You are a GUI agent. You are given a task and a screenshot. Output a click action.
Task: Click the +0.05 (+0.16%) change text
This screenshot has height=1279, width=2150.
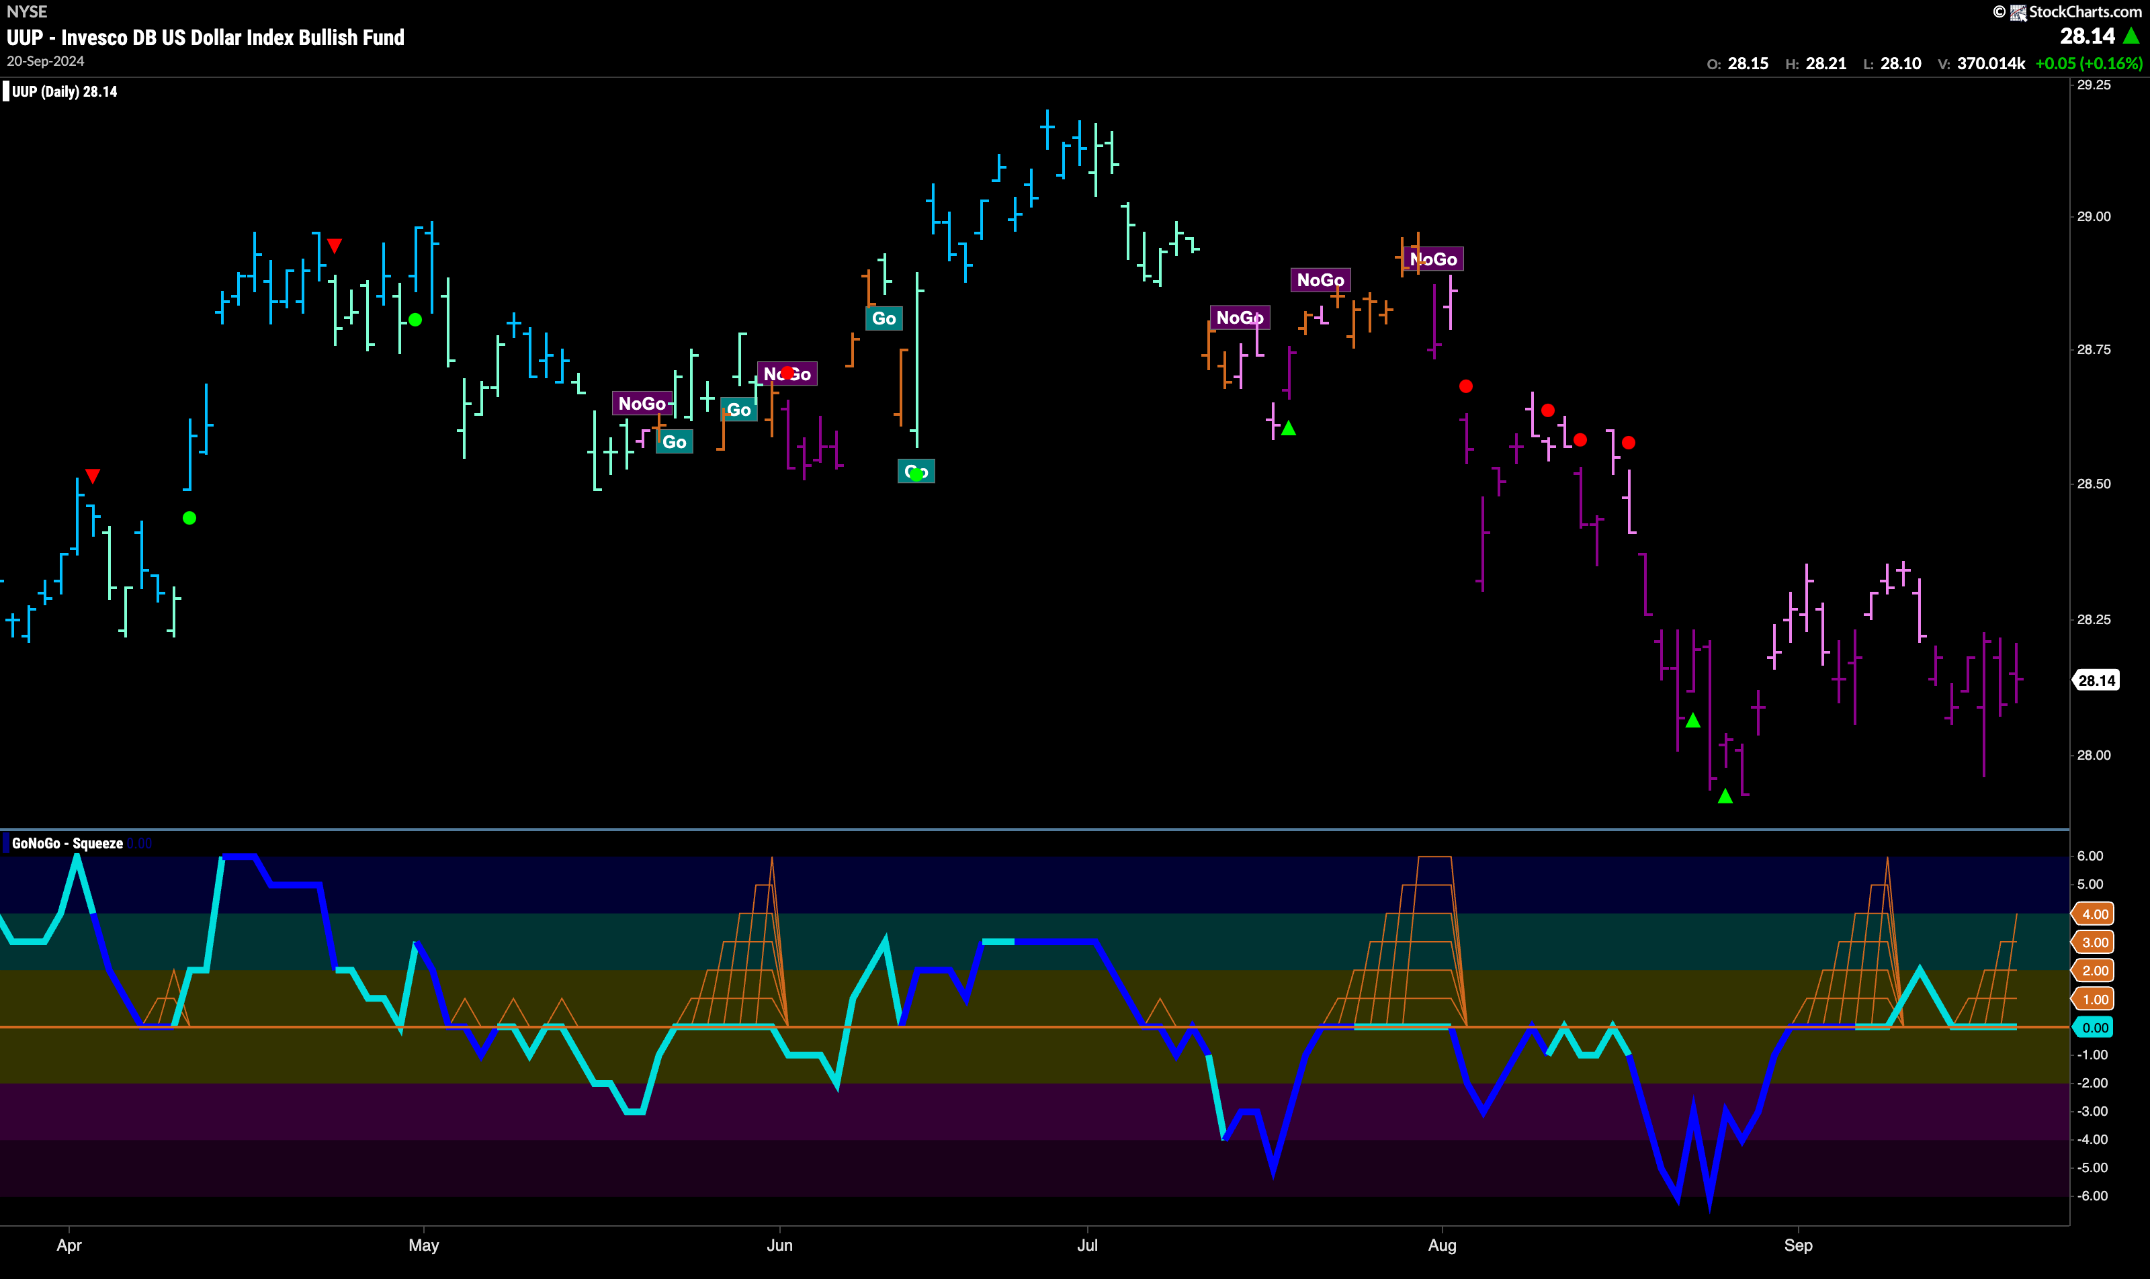[x=2089, y=64]
